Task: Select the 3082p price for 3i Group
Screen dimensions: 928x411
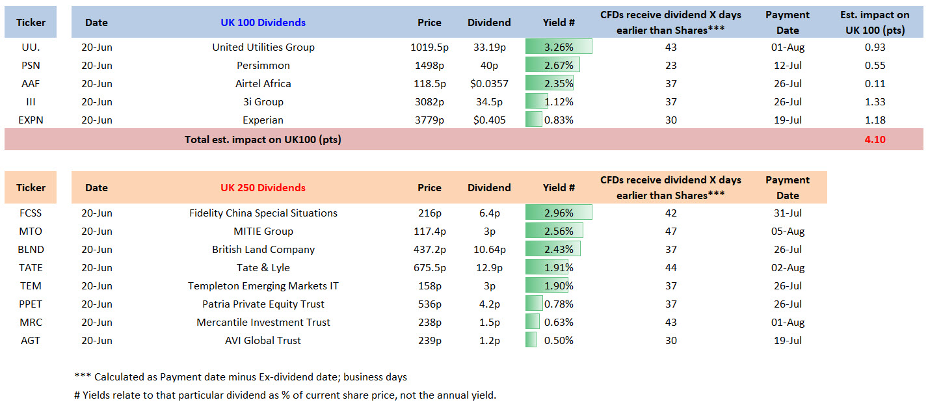Action: pos(429,102)
